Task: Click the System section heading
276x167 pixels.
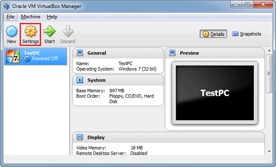Action: point(97,80)
